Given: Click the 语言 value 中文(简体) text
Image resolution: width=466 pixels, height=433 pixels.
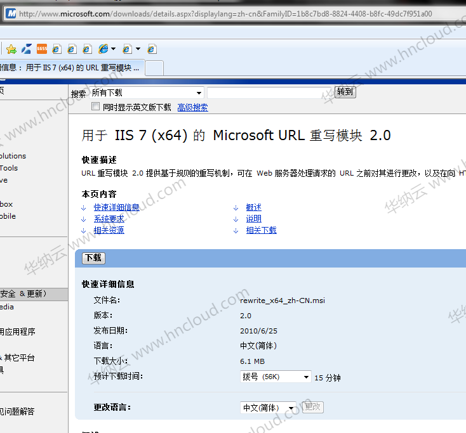Looking at the screenshot, I should pos(258,346).
